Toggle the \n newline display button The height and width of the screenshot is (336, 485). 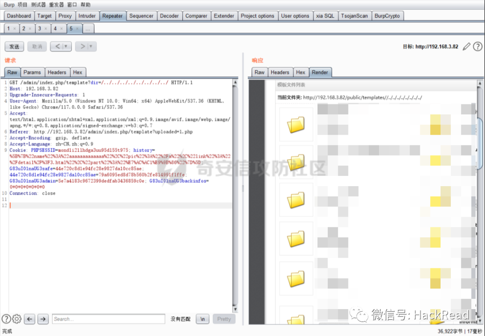(203, 319)
